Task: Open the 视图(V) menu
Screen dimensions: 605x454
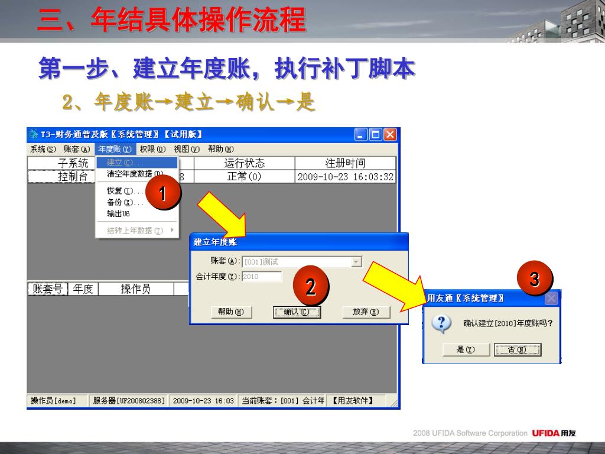Action: tap(187, 149)
